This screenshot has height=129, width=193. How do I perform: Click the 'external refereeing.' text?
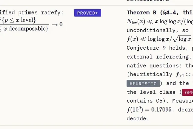(159, 57)
